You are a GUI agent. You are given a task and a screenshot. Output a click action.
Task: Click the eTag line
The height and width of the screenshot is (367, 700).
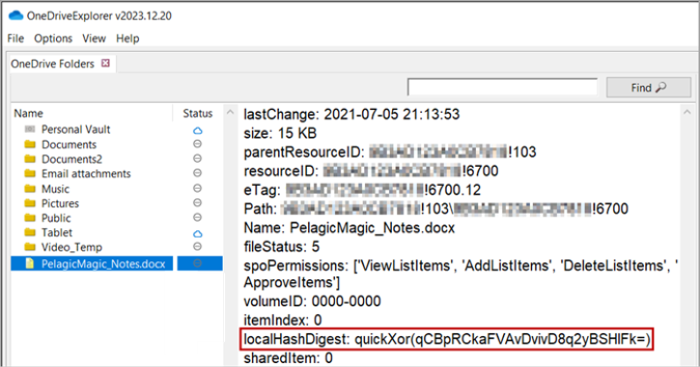[362, 190]
